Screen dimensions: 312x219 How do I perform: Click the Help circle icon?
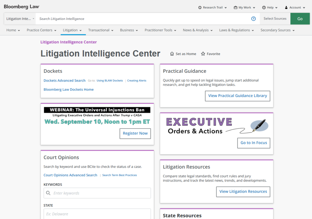click(264, 8)
